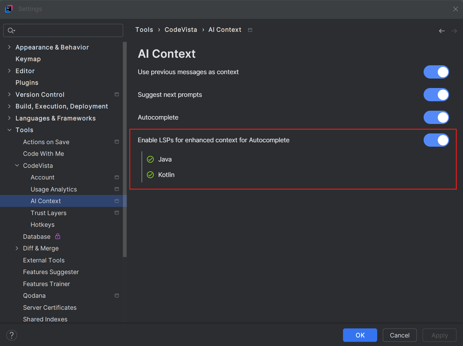This screenshot has height=346, width=463.
Task: Expand Version Control section
Action: click(9, 94)
